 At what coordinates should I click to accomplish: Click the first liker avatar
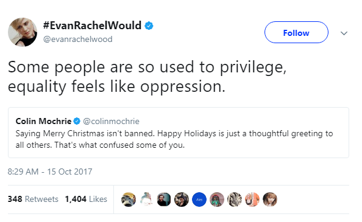[129, 199]
